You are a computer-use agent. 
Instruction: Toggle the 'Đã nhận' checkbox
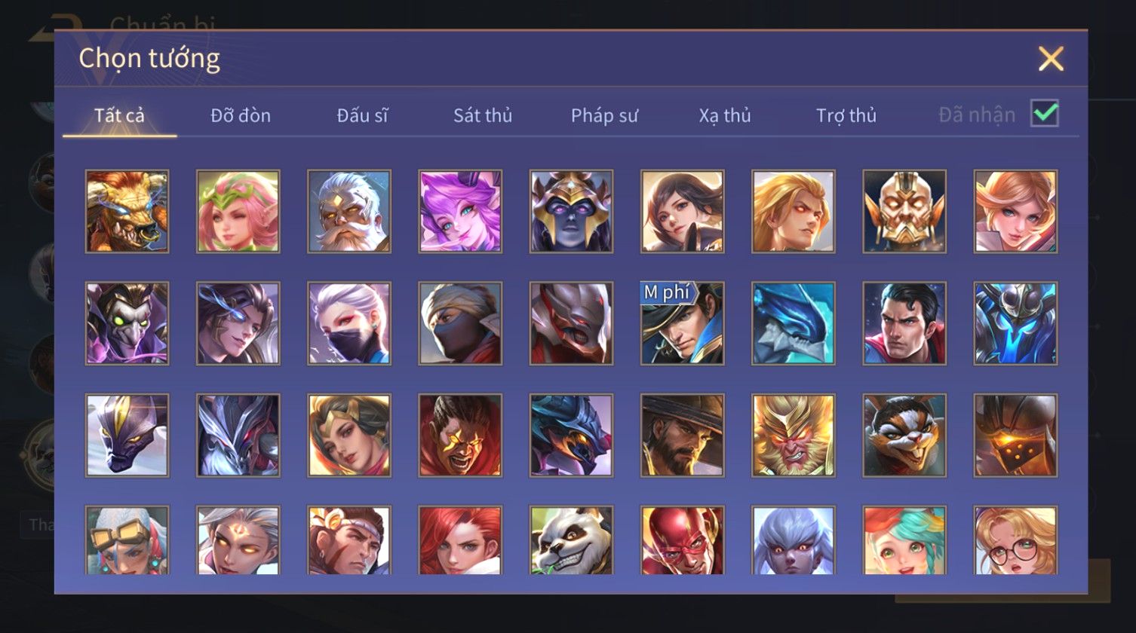click(1045, 114)
